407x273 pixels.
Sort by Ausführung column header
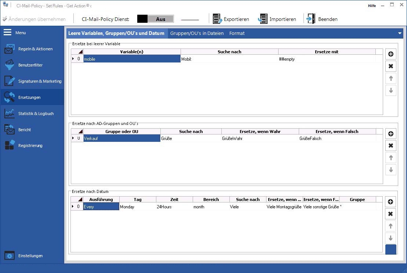pos(101,200)
